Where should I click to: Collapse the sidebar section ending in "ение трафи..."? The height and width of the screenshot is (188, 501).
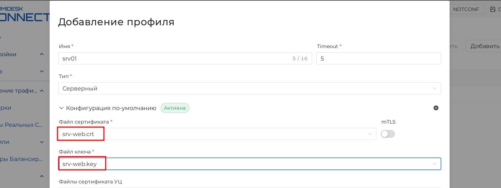[x=41, y=91]
